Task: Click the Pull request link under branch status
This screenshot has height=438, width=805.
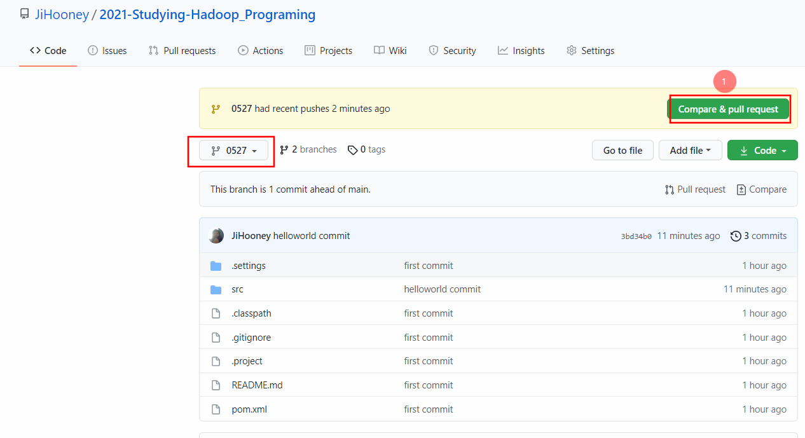Action: 695,189
